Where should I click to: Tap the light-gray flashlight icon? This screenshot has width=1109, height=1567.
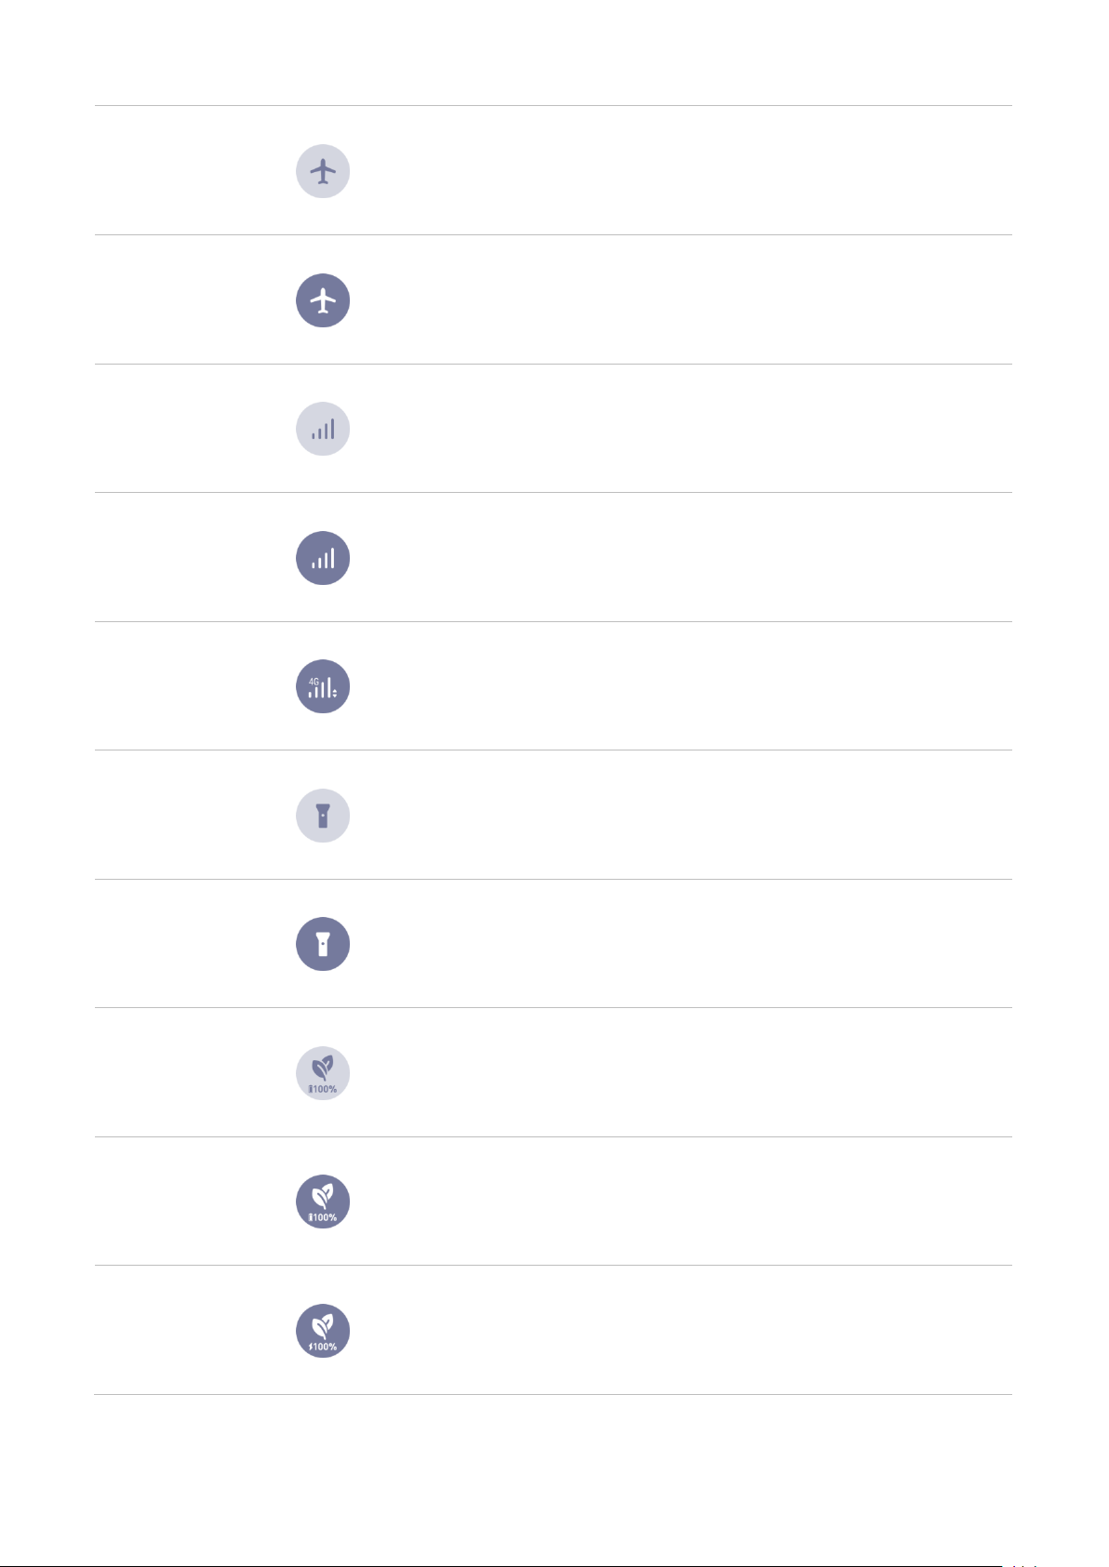323,816
